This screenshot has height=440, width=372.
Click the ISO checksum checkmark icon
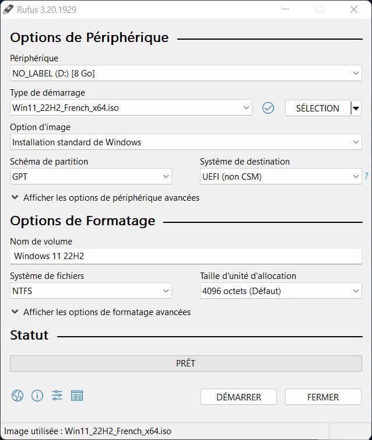268,108
